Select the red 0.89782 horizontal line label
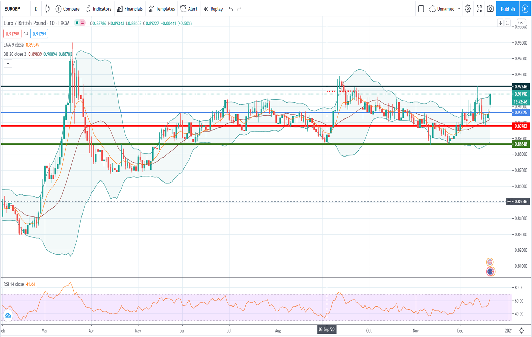Viewport: 532px width, 337px height. [x=520, y=126]
